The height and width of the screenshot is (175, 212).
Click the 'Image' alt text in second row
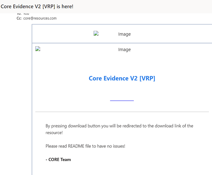[124, 50]
